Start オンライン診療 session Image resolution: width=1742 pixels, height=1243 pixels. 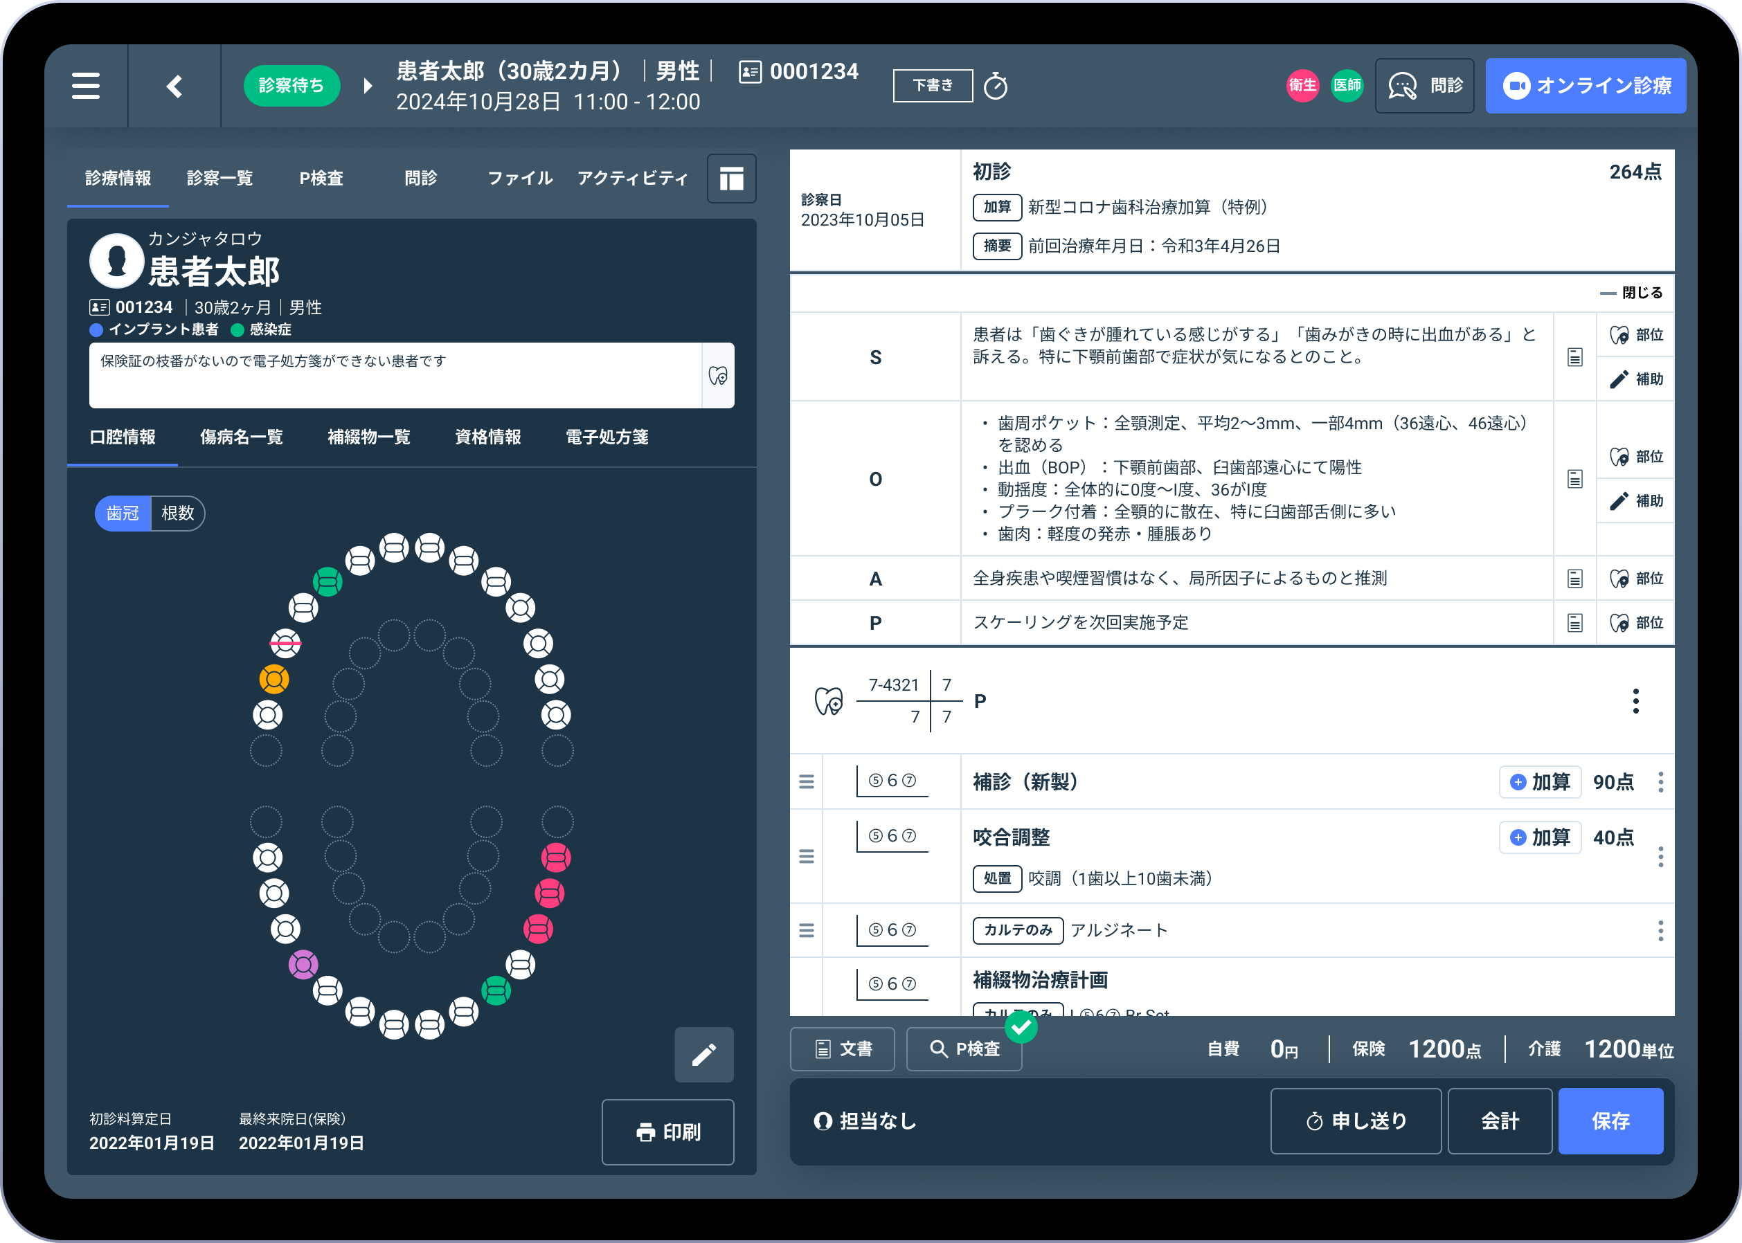coord(1585,86)
